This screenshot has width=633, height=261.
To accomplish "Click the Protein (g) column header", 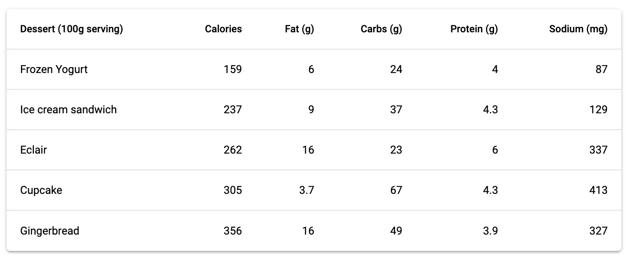I will click(x=474, y=29).
